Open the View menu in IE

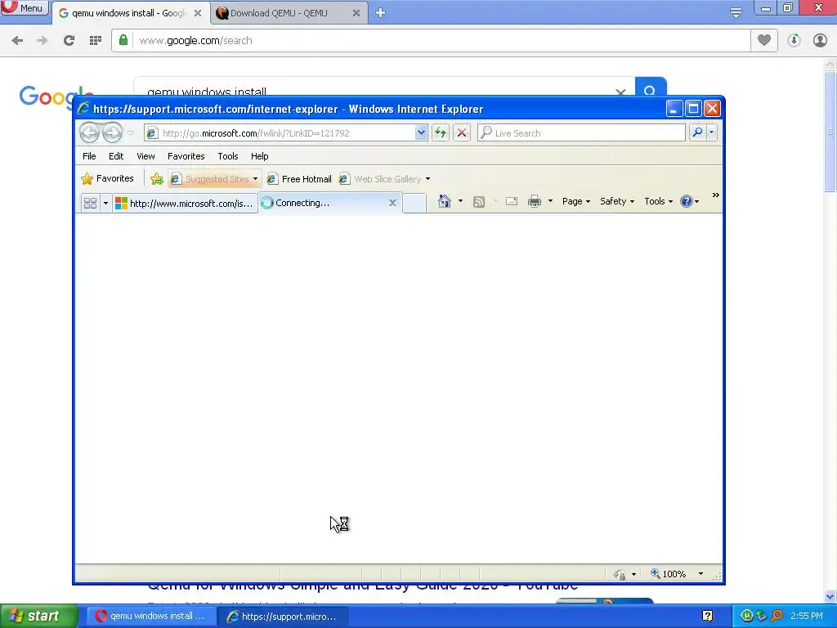(145, 156)
